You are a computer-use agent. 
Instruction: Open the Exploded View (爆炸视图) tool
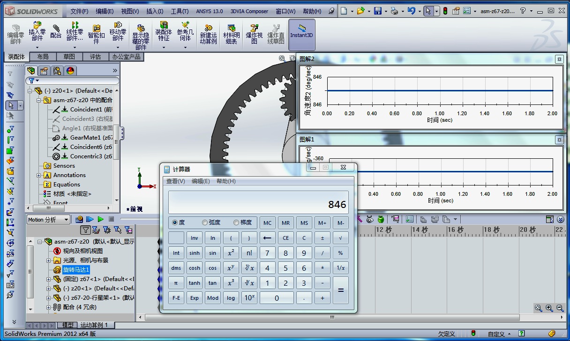[x=254, y=34]
